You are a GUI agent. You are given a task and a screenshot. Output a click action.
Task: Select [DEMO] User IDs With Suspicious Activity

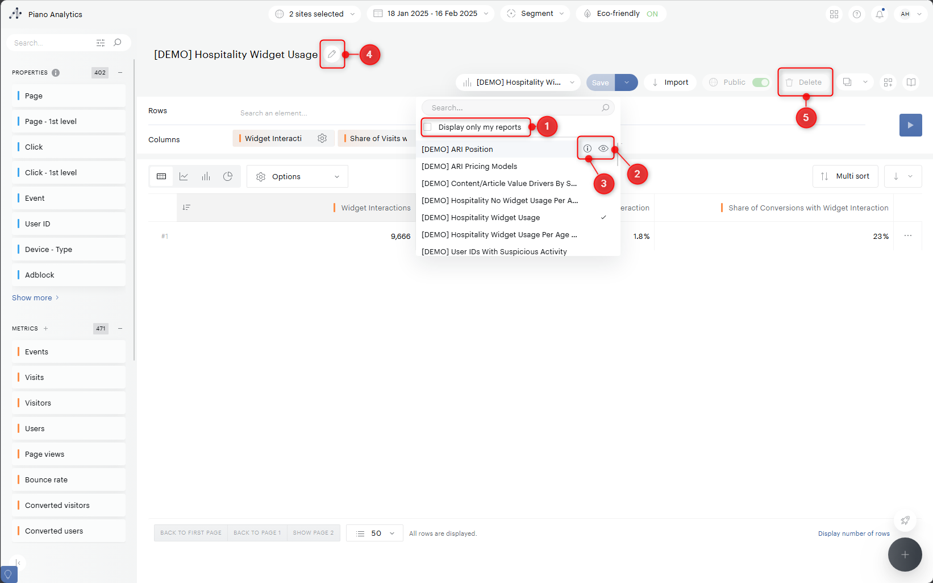click(494, 251)
